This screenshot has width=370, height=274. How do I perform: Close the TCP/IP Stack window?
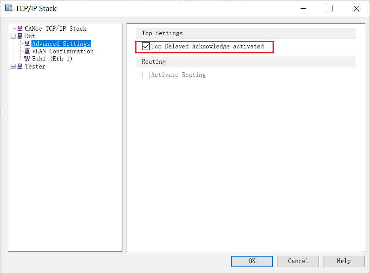[356, 9]
